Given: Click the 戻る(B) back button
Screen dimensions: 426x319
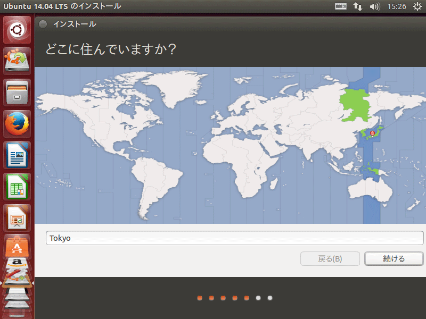Looking at the screenshot, I should click(x=330, y=259).
